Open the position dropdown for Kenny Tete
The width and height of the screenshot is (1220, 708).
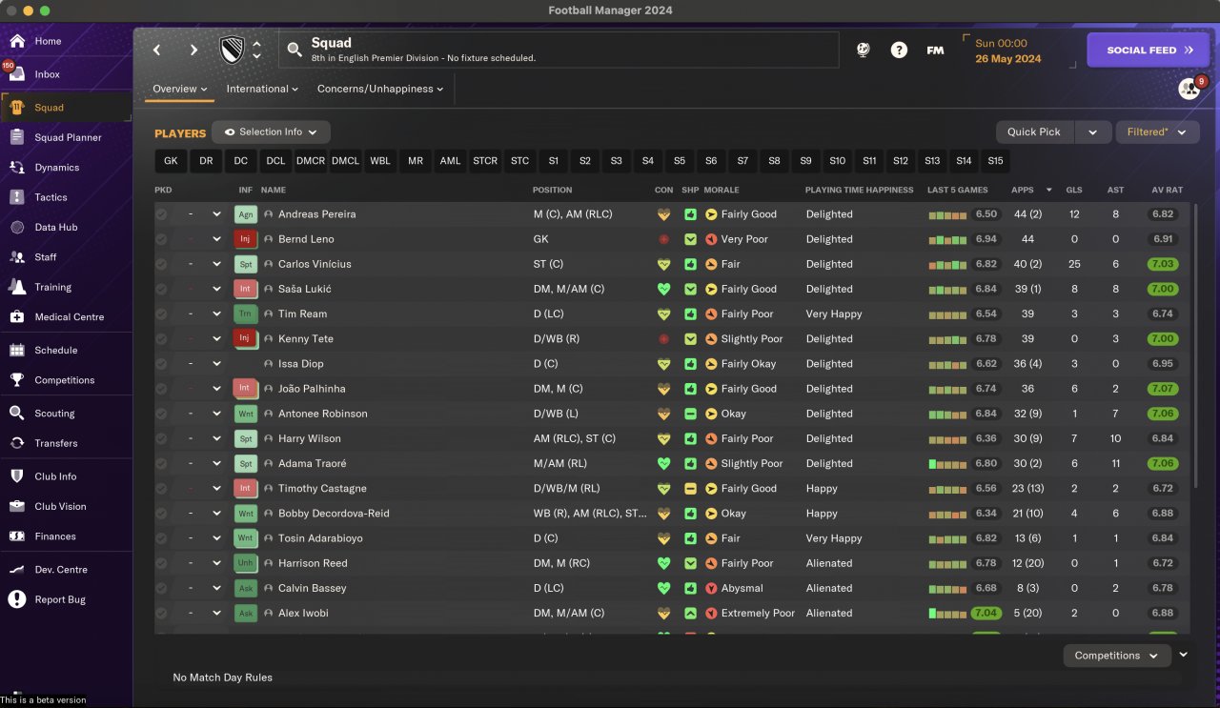pyautogui.click(x=216, y=339)
